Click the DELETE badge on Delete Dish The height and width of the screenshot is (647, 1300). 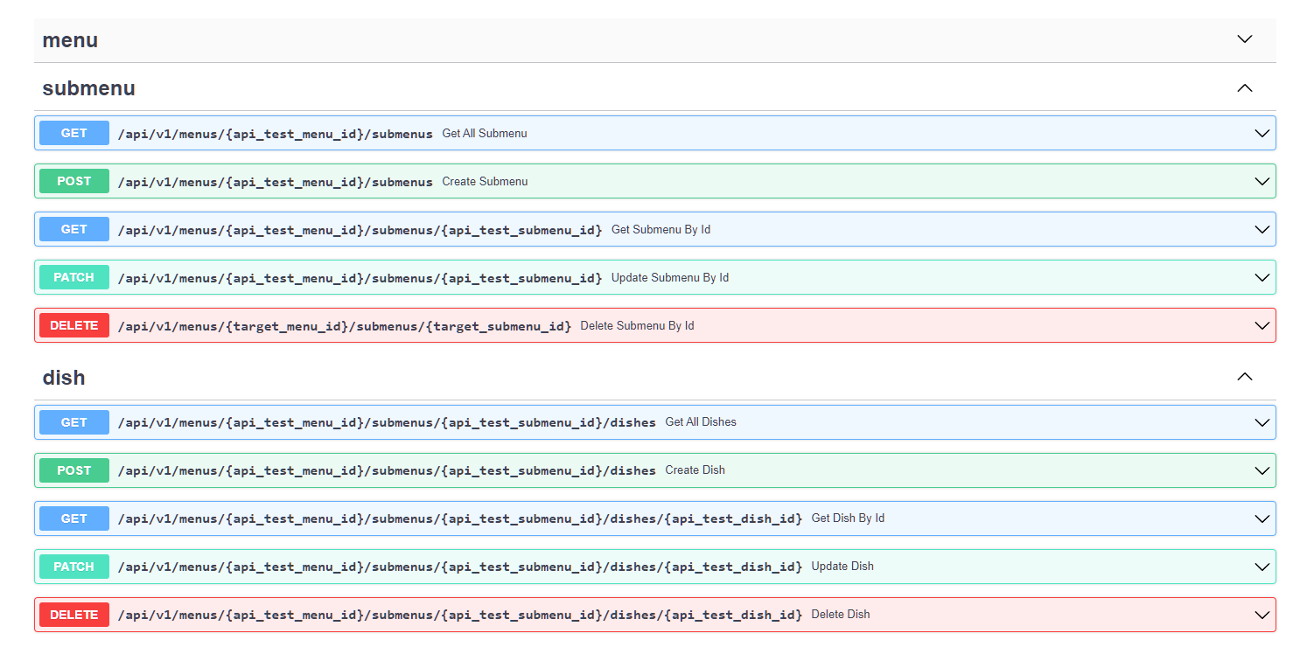73,614
